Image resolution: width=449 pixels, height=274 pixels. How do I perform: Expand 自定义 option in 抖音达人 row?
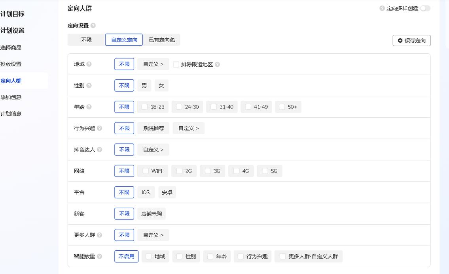(x=153, y=149)
